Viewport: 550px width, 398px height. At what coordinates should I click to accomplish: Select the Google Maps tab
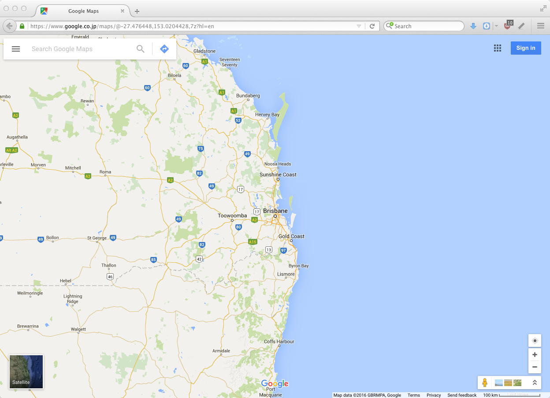83,11
